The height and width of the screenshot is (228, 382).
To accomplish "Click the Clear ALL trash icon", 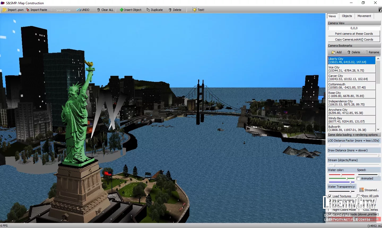I will 98,10.
